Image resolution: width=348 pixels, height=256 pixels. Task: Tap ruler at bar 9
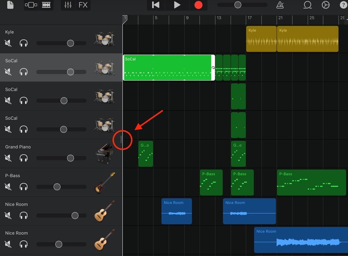click(x=187, y=18)
